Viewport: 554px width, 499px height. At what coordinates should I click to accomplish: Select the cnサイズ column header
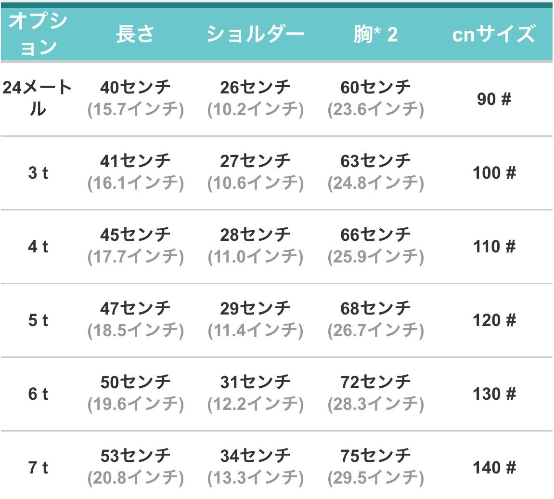click(494, 34)
